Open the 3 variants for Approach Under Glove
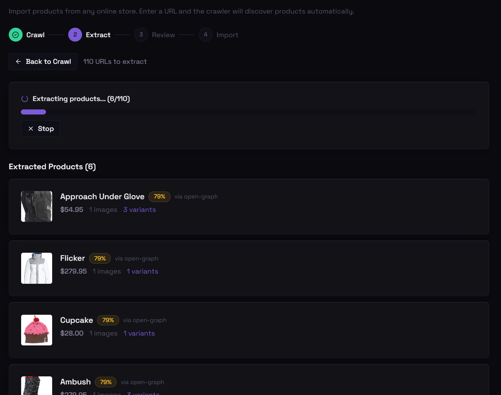 pos(139,210)
